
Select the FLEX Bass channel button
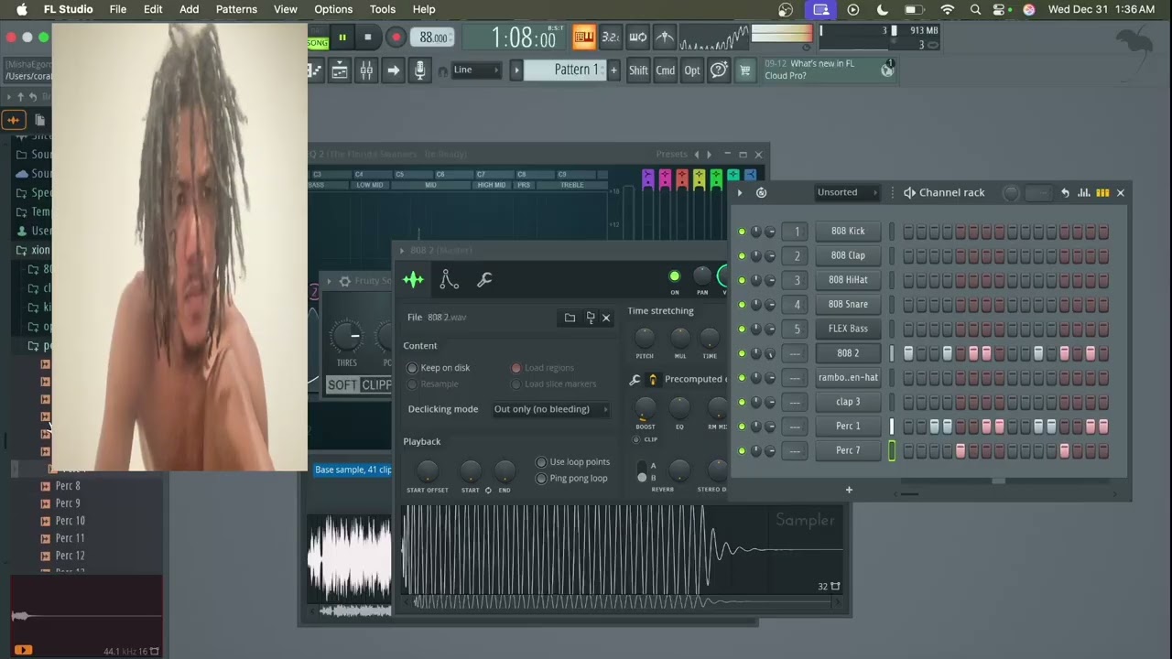[x=848, y=329]
